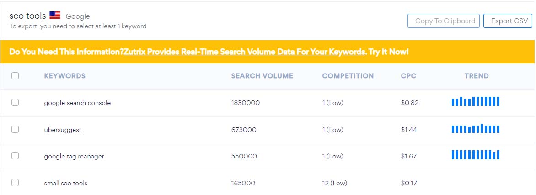The width and height of the screenshot is (536, 195).
Task: Click search volume value 673000
Action: pyautogui.click(x=244, y=130)
